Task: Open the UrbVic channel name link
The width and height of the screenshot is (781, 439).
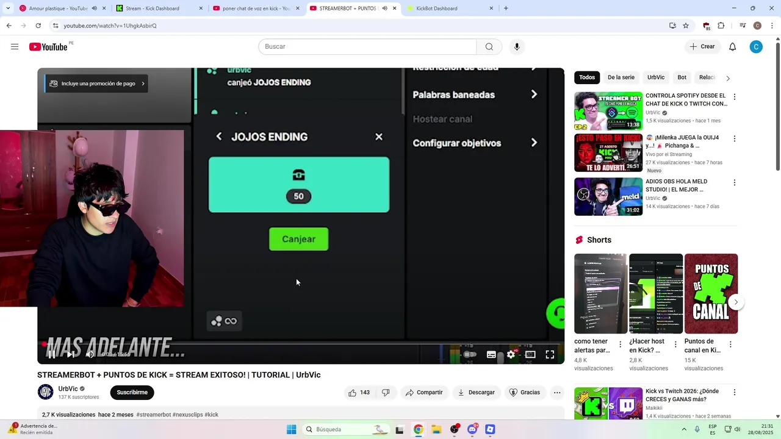Action: (68, 389)
